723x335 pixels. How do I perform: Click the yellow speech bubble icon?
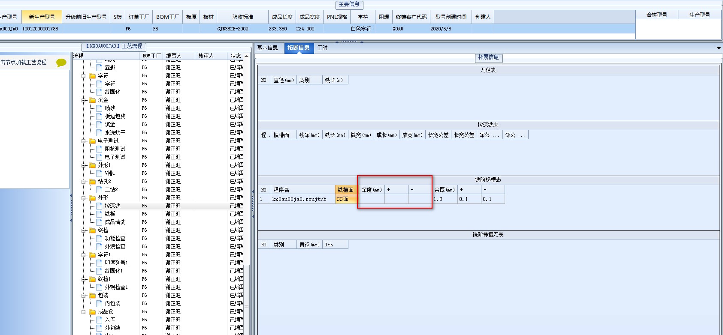[x=61, y=63]
